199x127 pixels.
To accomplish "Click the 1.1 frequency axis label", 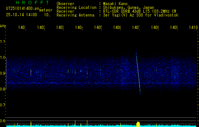I will click(x=3, y=41).
